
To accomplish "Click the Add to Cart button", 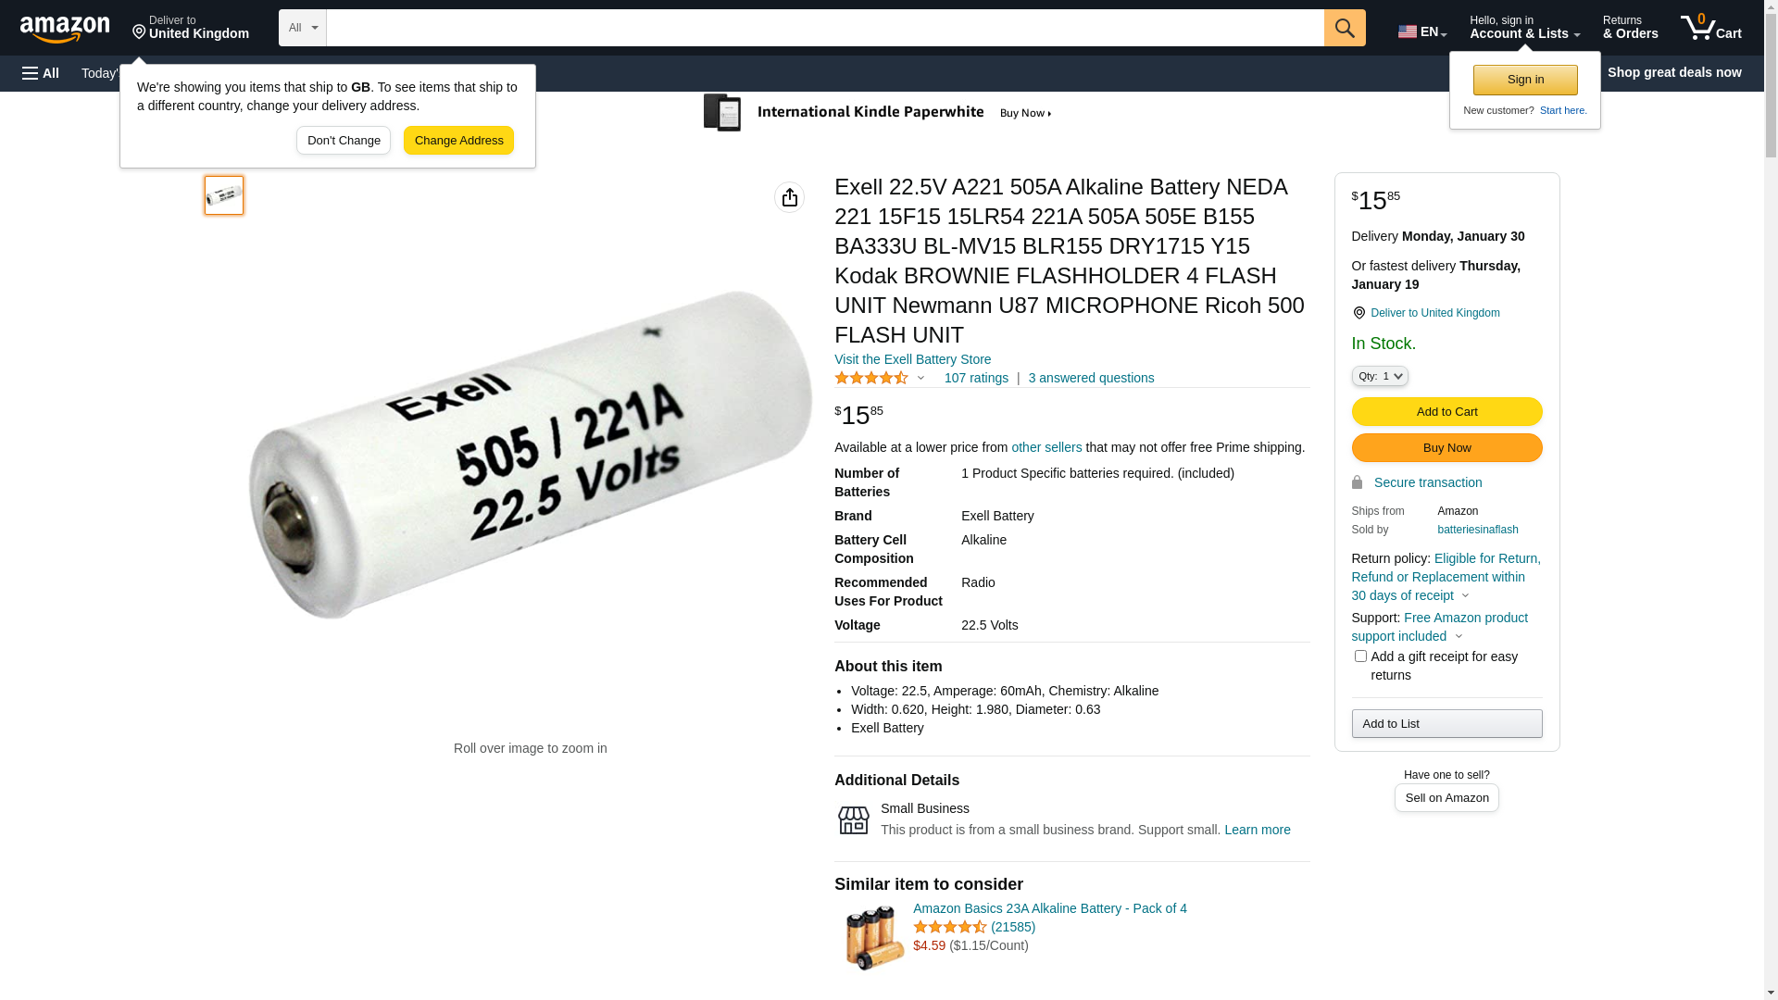I will pyautogui.click(x=1446, y=411).
